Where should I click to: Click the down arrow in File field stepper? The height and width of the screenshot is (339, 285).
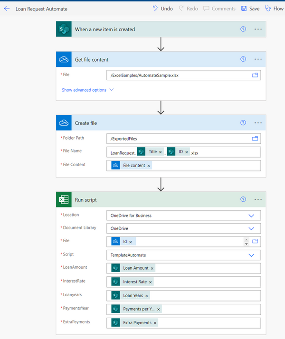[247, 244]
